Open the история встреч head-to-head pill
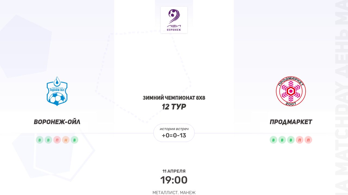The height and width of the screenshot is (195, 348). point(174,133)
